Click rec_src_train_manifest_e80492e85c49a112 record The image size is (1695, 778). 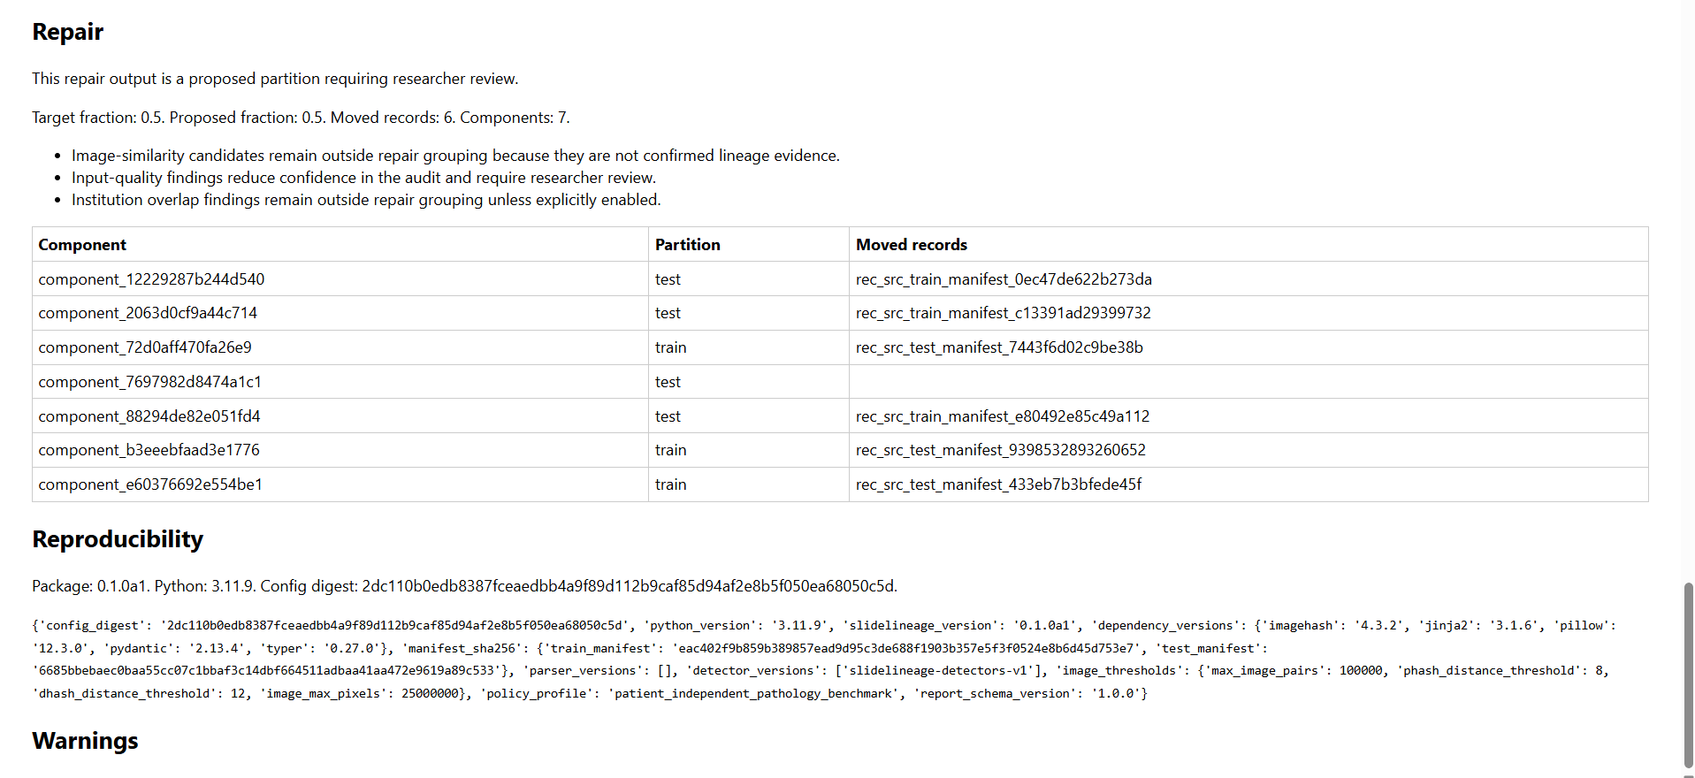pyautogui.click(x=1003, y=416)
